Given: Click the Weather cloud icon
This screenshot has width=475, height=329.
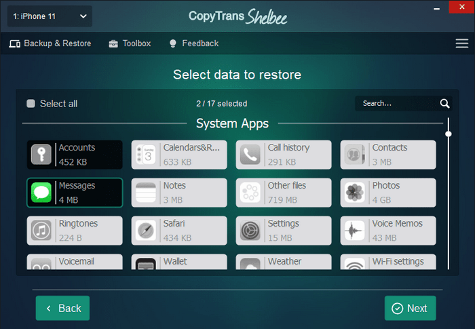Looking at the screenshot, I should (x=250, y=264).
